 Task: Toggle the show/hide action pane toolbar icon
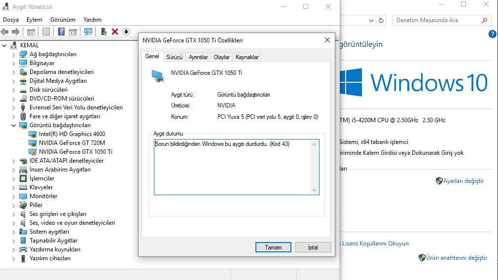pos(73,32)
